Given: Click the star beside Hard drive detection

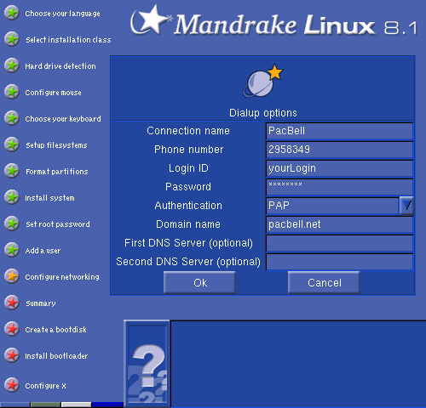Looking at the screenshot, I should click(x=12, y=65).
